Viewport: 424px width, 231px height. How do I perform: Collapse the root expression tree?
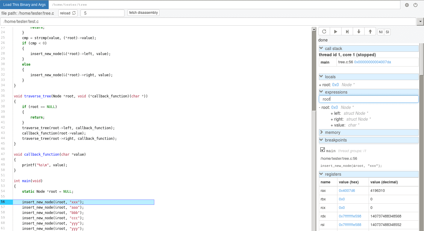(x=320, y=107)
